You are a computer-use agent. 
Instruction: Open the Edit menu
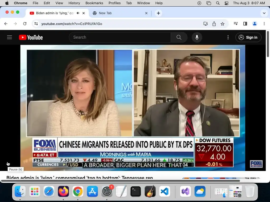click(47, 3)
